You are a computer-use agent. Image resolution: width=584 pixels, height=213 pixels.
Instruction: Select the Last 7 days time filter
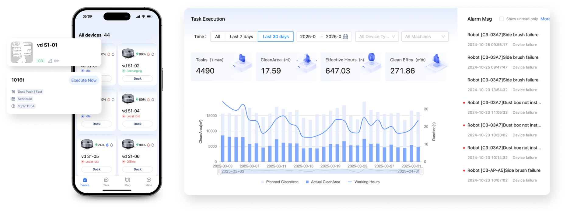point(241,36)
